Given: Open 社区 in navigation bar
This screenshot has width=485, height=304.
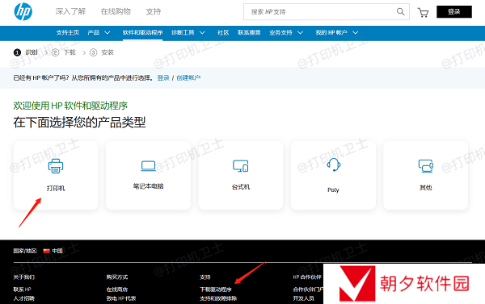Looking at the screenshot, I should (x=223, y=32).
